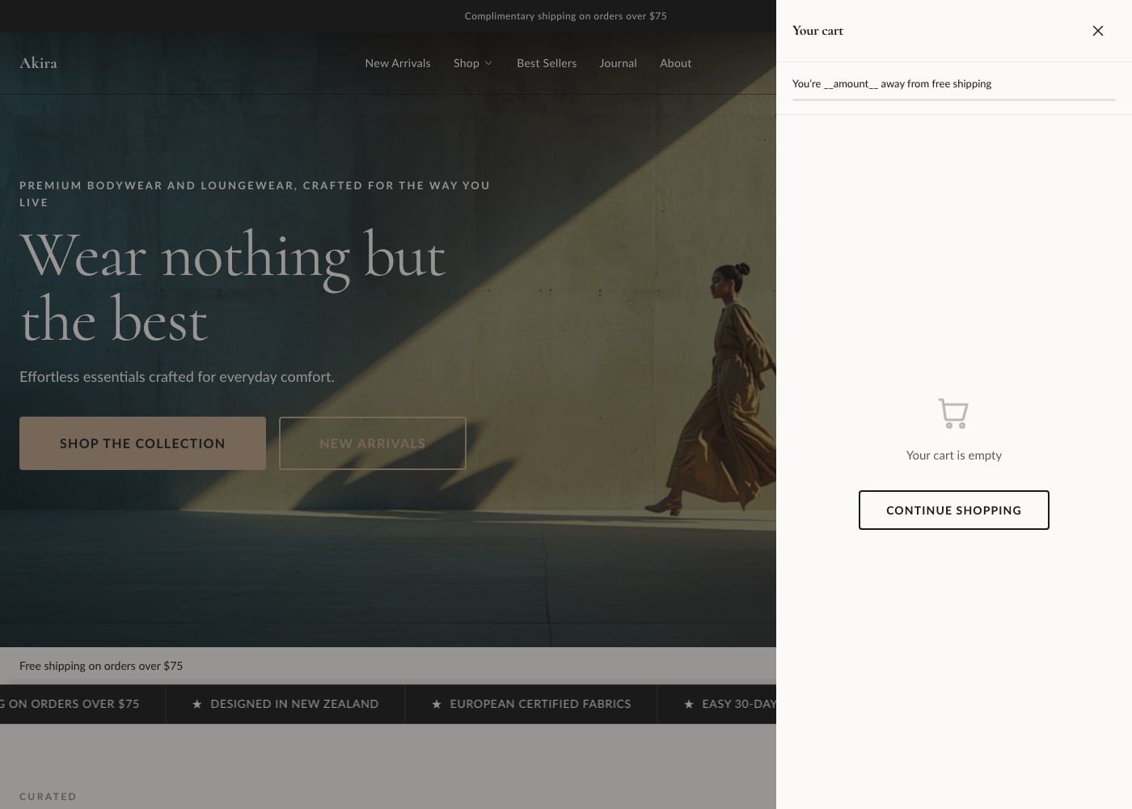1132x809 pixels.
Task: Click 'European Certified Fabrics' marquee text
Action: tap(540, 704)
